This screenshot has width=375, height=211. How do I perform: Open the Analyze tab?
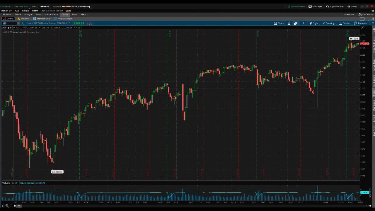click(x=28, y=14)
